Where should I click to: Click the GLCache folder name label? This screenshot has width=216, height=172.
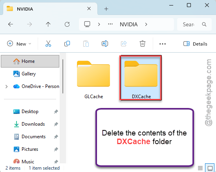94,97
